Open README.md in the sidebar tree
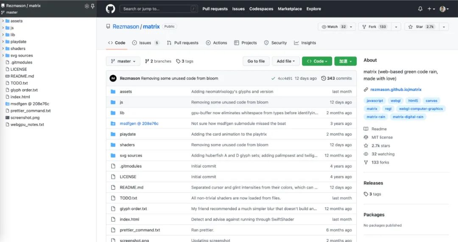Screen dimensions: 458x242 [x=22, y=76]
